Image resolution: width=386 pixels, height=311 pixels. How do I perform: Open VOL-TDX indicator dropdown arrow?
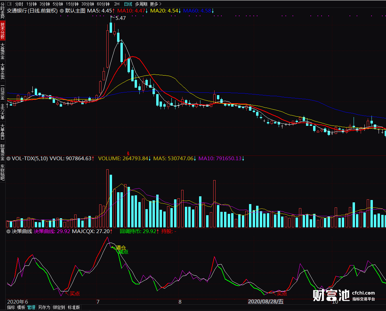(x=8, y=159)
